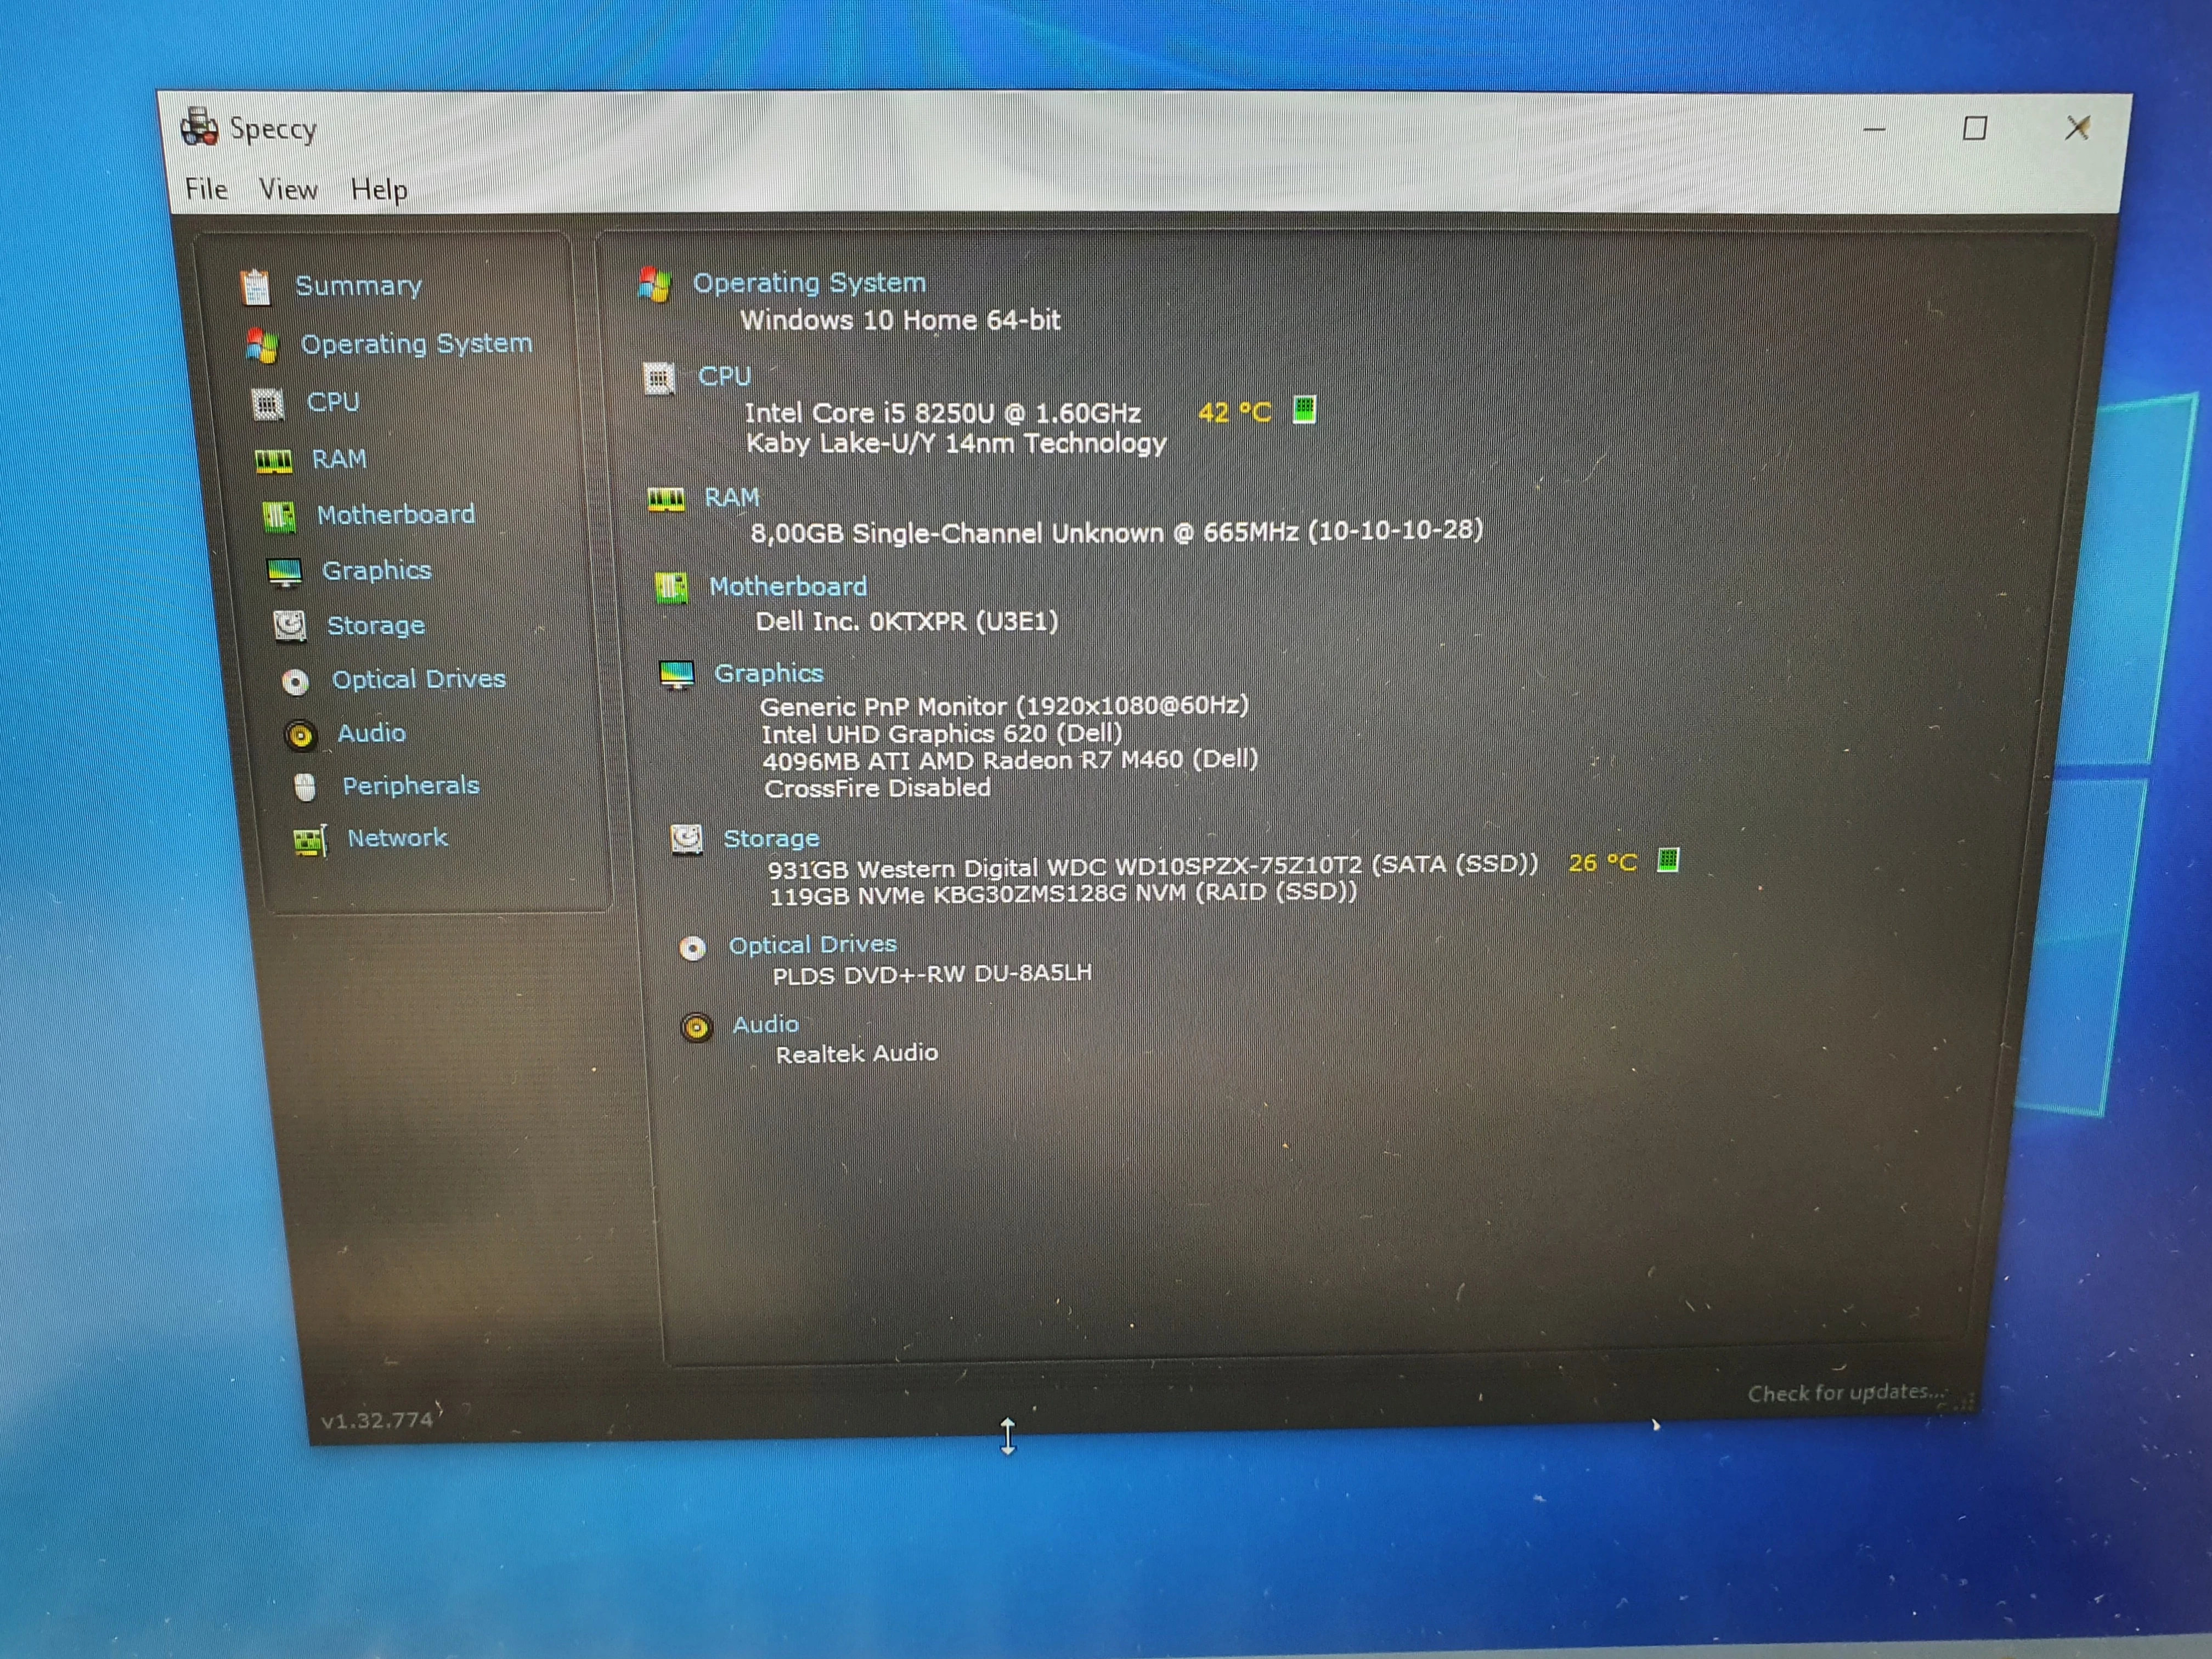Select CPU in the sidebar
This screenshot has height=1659, width=2212.
click(x=333, y=402)
